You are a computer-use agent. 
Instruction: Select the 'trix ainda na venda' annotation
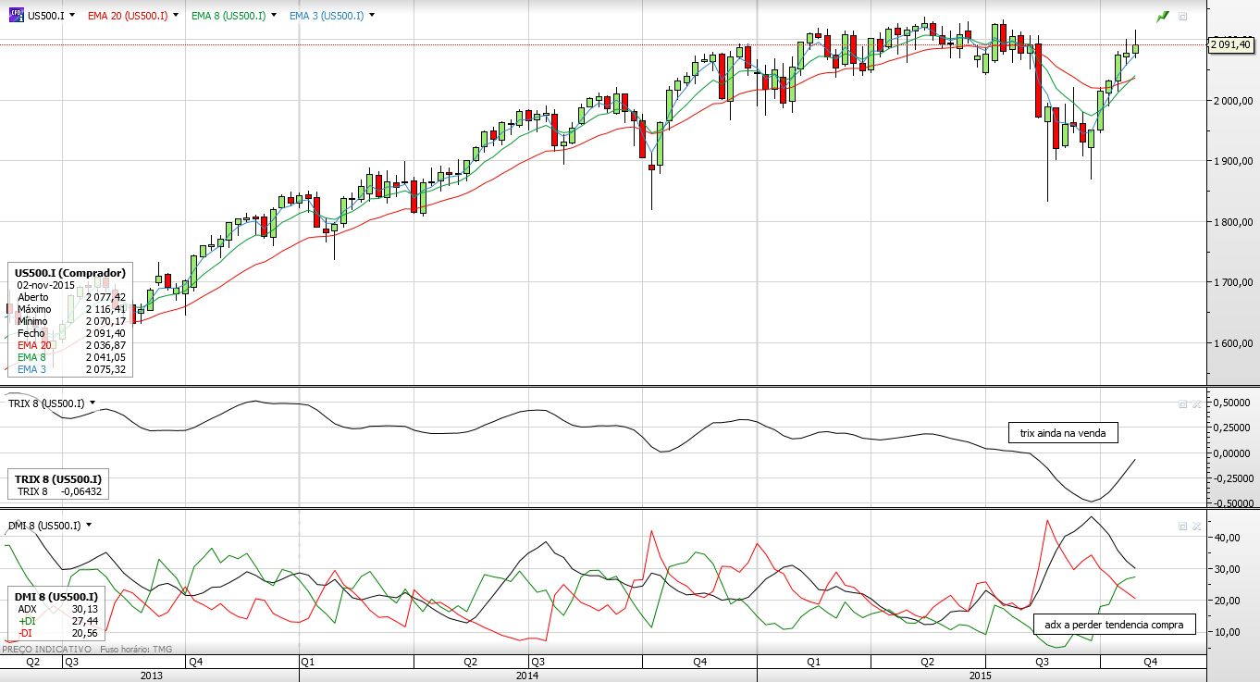1063,432
